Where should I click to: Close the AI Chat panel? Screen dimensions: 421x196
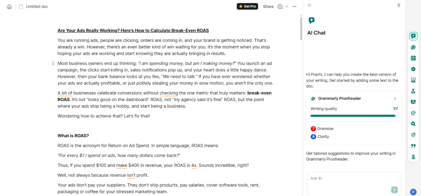[x=309, y=5]
